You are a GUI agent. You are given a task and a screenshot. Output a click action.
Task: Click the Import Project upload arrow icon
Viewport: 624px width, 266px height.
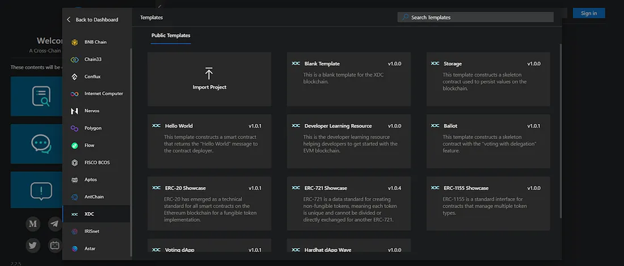point(209,73)
